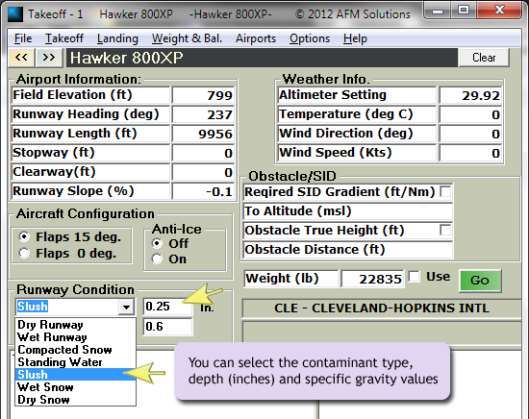Open the Takeoff menu
Image resolution: width=529 pixels, height=419 pixels.
click(x=64, y=38)
